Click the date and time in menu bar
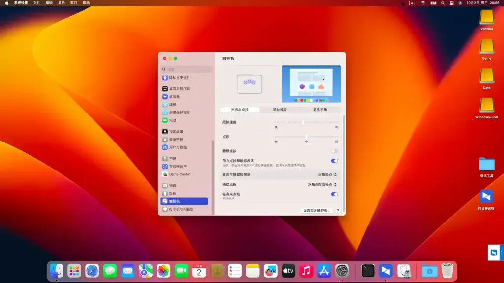504x283 pixels. coord(483,3)
